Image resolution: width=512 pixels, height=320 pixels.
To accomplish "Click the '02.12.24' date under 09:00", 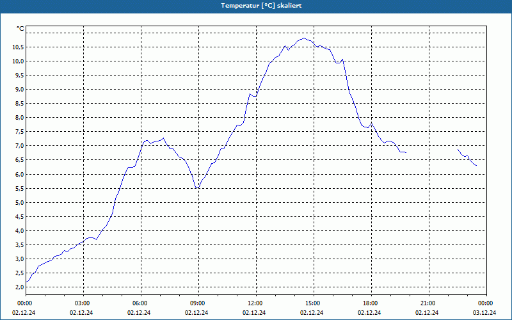I will (x=196, y=312).
